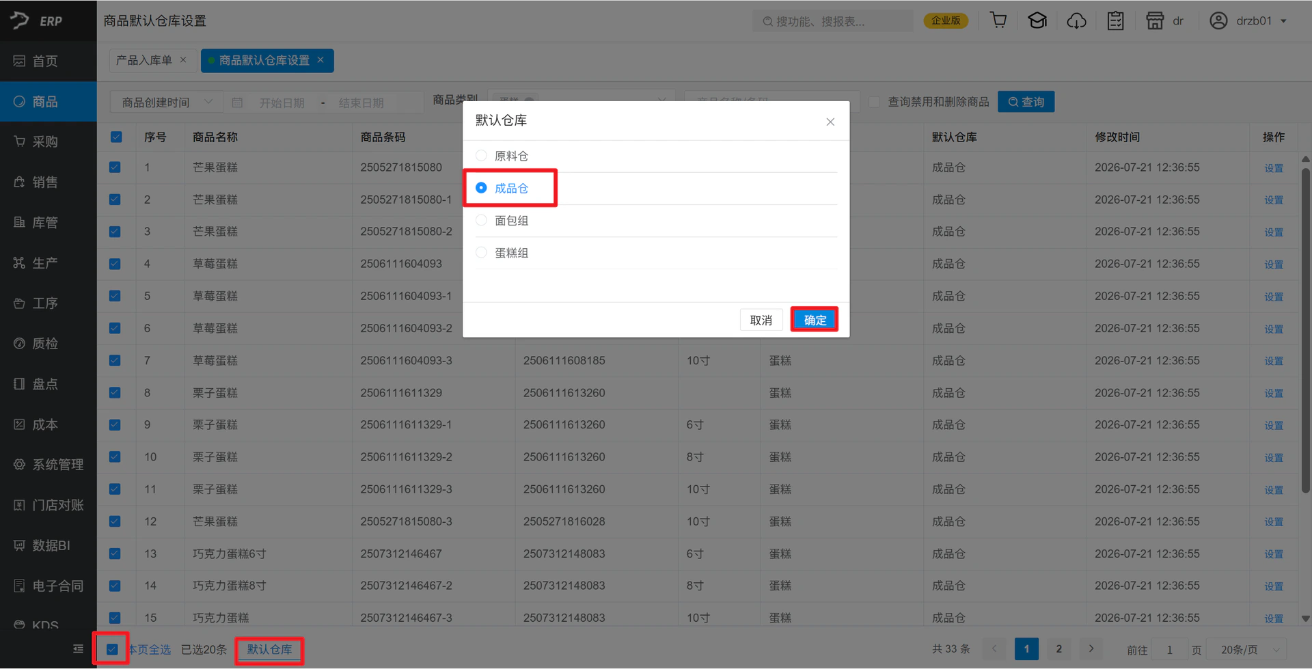This screenshot has width=1312, height=669.
Task: Select the 面包组 radio option
Action: pyautogui.click(x=481, y=220)
